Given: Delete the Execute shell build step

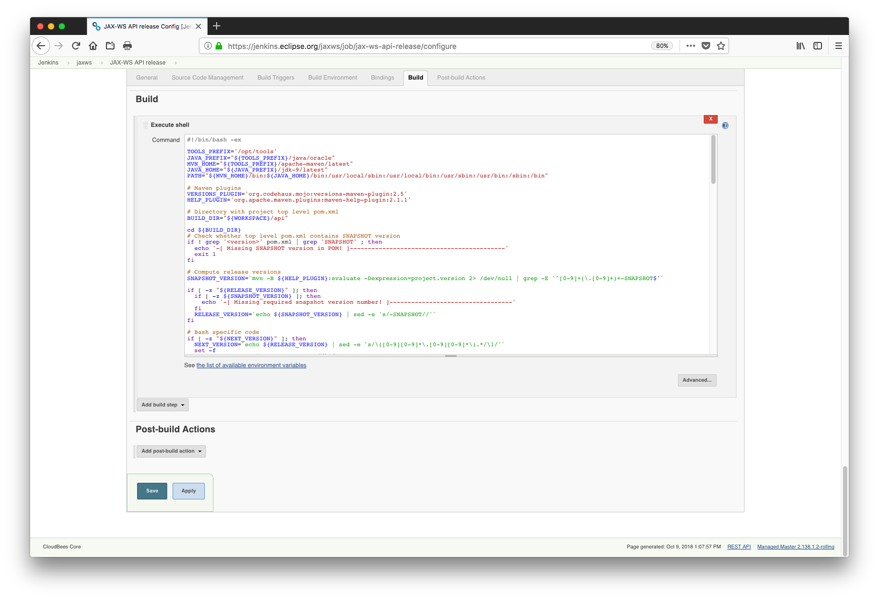Looking at the screenshot, I should coord(711,119).
